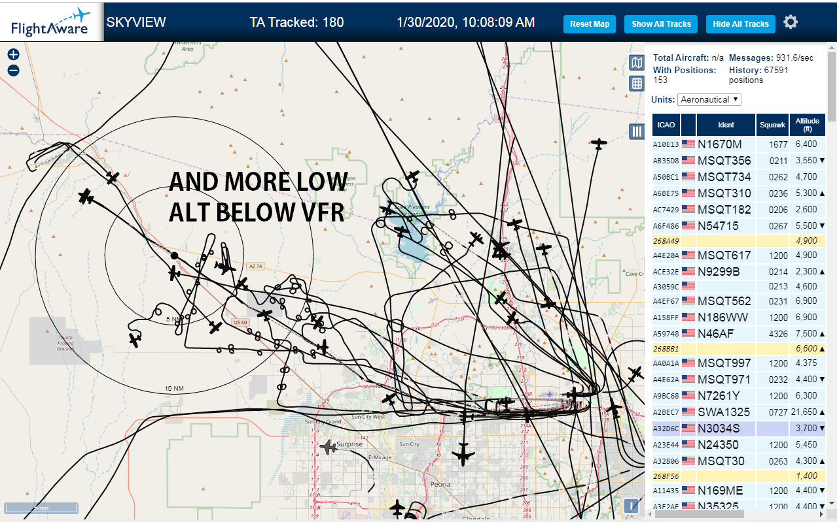Select highlighted aircraft row N3034S
The width and height of the screenshot is (837, 522).
pyautogui.click(x=739, y=429)
